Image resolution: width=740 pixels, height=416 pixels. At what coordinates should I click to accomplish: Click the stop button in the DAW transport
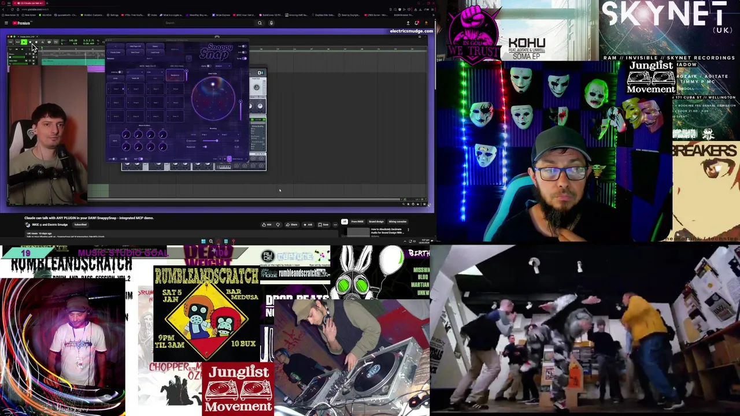(x=30, y=42)
